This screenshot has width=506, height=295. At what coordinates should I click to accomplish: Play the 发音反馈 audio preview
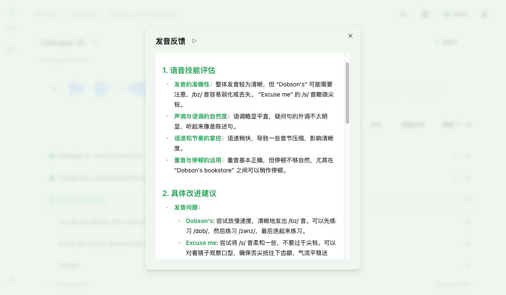(194, 41)
